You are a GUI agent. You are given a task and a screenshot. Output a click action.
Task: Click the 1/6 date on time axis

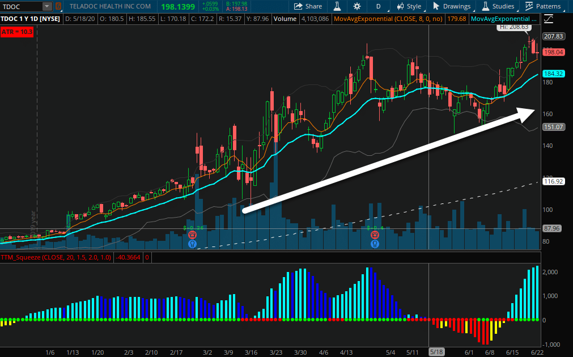(x=50, y=352)
